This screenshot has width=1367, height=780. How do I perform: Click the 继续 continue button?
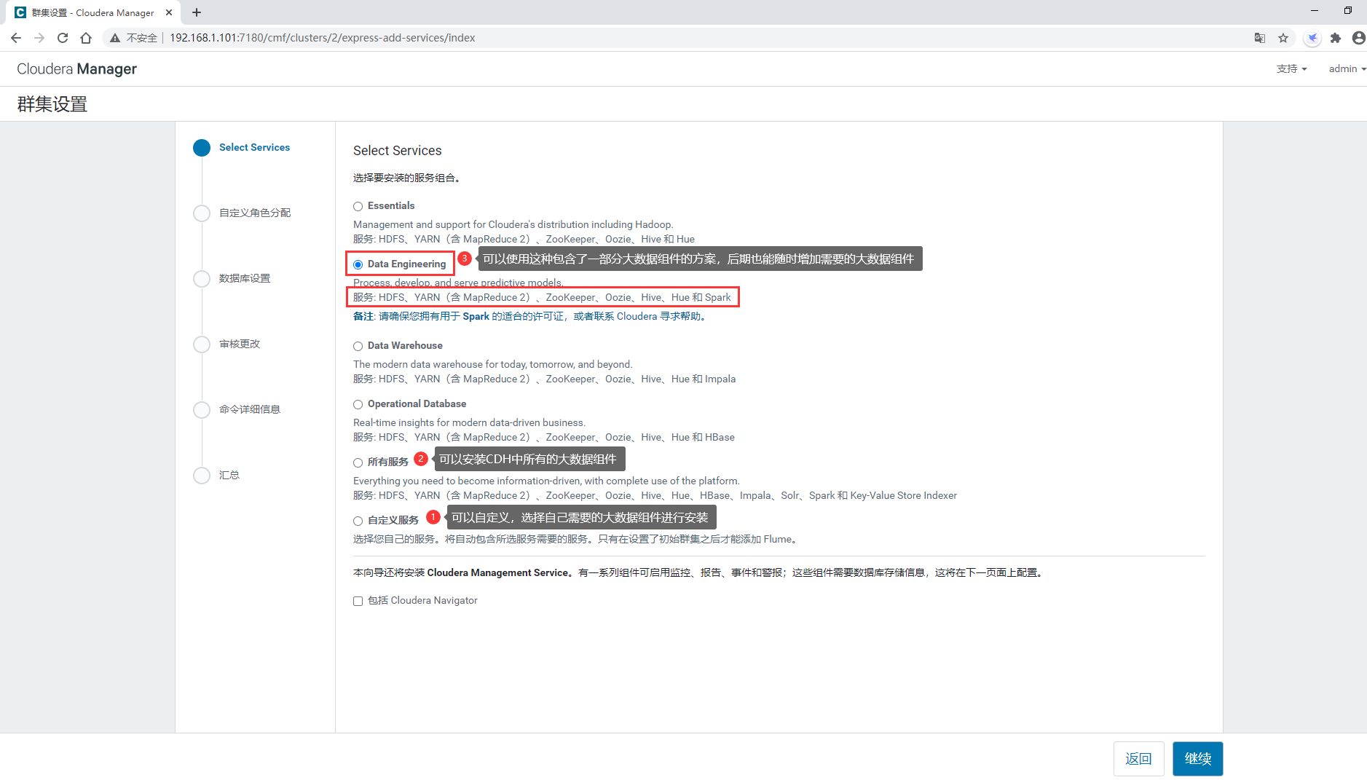pos(1197,759)
